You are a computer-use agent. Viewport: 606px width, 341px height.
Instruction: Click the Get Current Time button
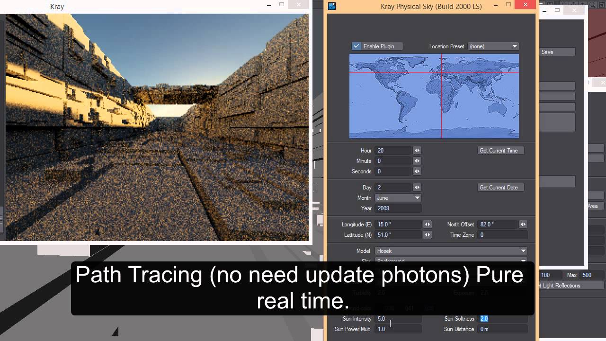pyautogui.click(x=501, y=151)
